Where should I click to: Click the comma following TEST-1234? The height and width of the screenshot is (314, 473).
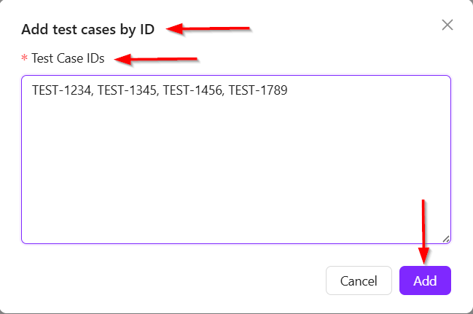coord(92,94)
